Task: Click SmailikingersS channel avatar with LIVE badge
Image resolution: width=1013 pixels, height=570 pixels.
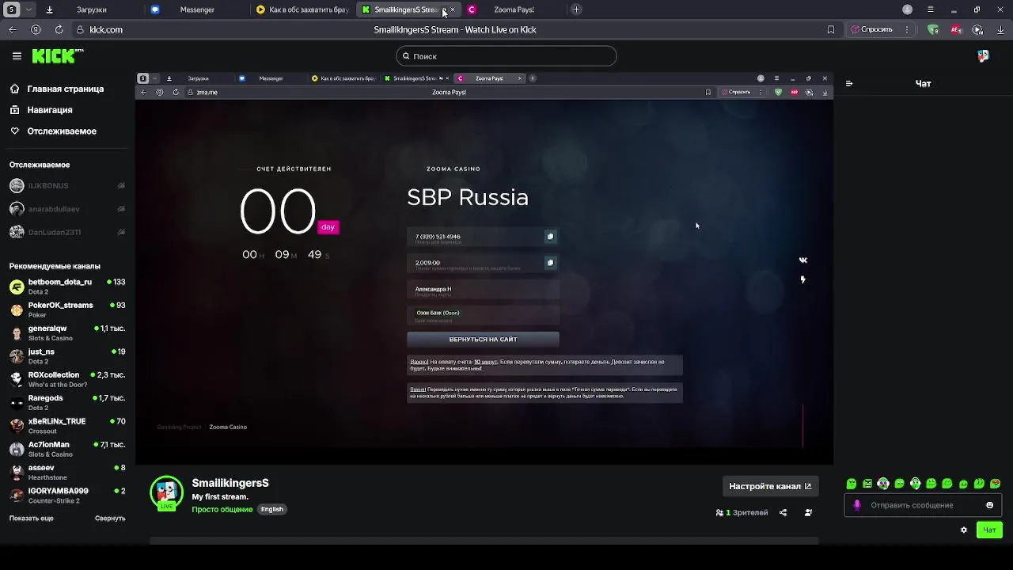Action: (166, 492)
